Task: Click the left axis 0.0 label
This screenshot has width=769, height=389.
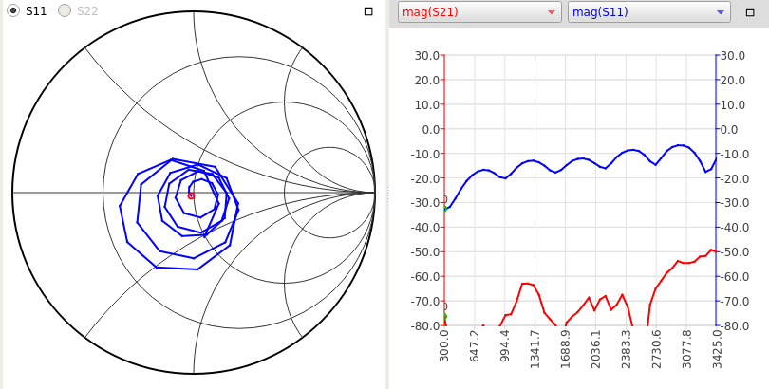Action: click(431, 129)
